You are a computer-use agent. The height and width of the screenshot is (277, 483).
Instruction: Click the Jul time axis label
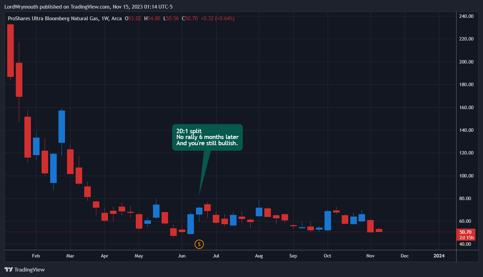point(216,256)
